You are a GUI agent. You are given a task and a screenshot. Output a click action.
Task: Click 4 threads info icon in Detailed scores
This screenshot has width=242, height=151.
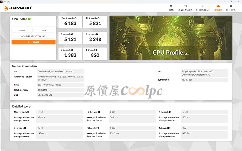coord(25,128)
